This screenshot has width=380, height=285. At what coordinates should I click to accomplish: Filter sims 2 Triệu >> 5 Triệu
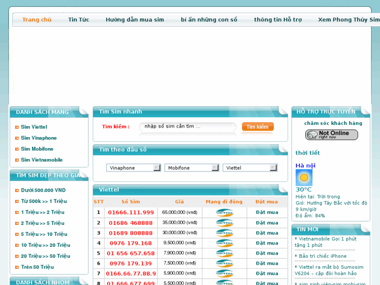(x=43, y=223)
